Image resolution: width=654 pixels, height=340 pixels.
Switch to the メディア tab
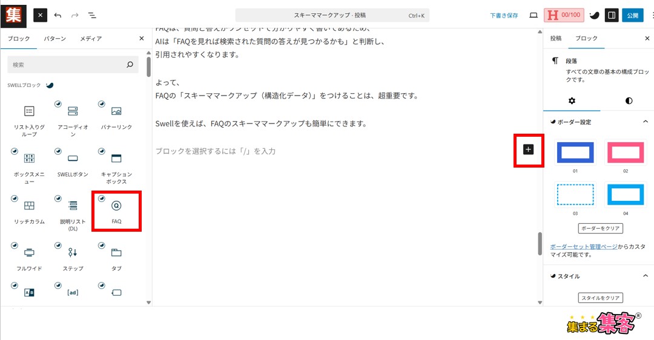(91, 38)
